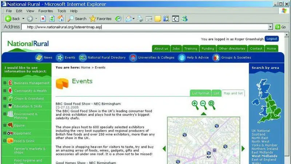This screenshot has height=164, width=291.
Task: Open the Back history dropdown arrow
Action: pos(23,19)
